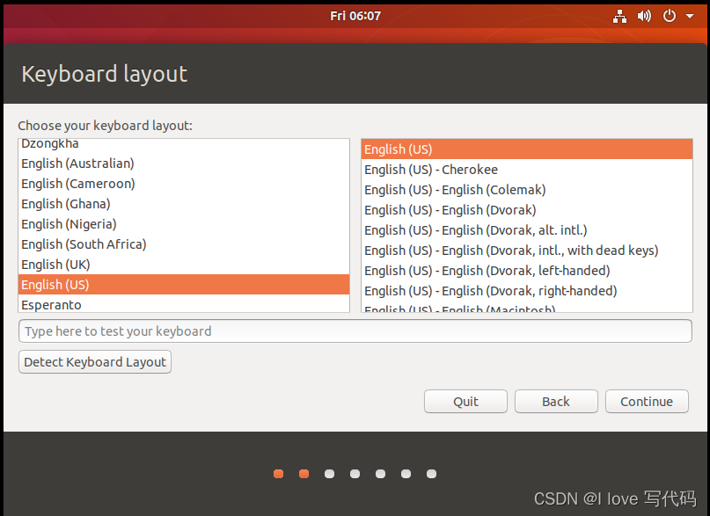Click the keyboard test input field

pos(355,331)
